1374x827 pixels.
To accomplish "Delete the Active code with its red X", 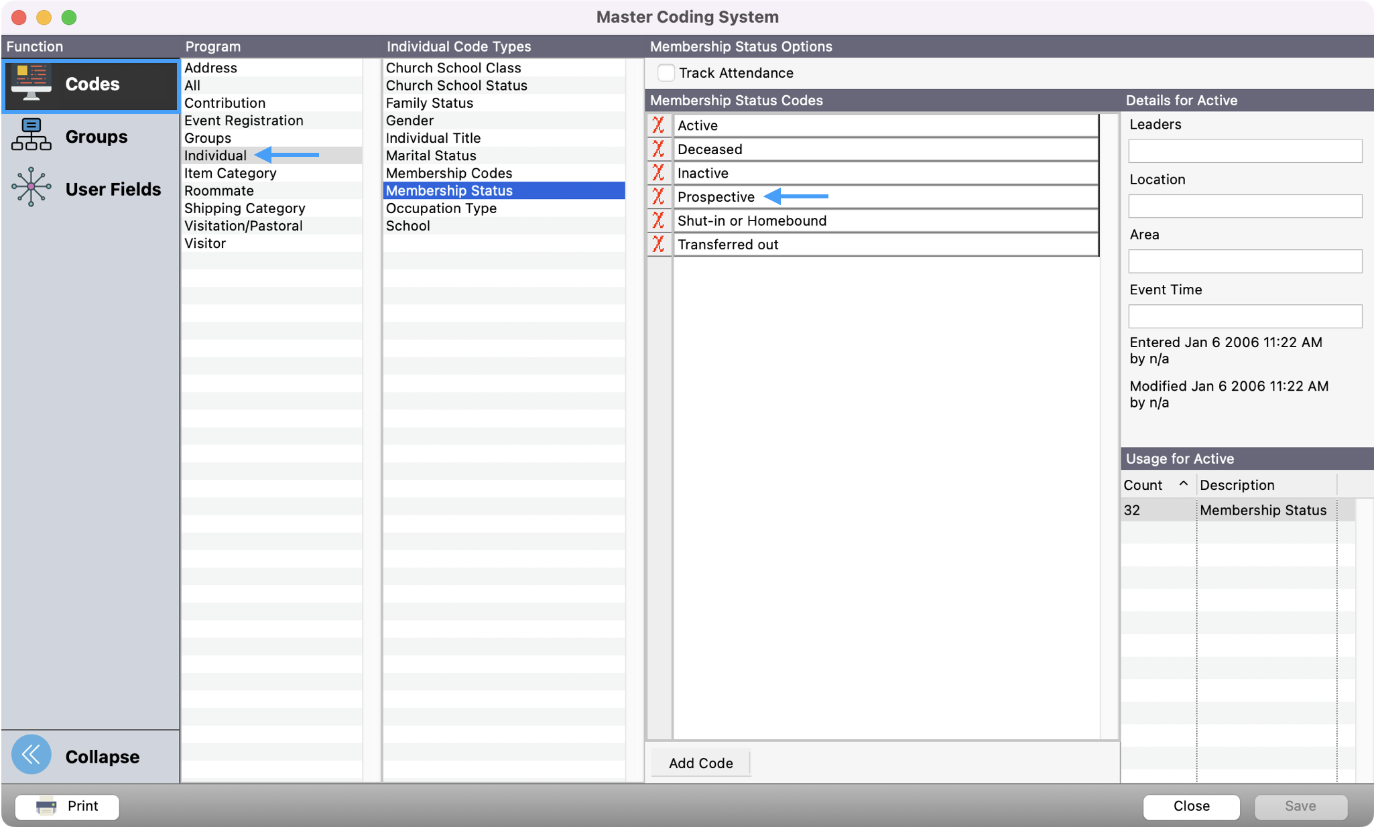I will 659,125.
